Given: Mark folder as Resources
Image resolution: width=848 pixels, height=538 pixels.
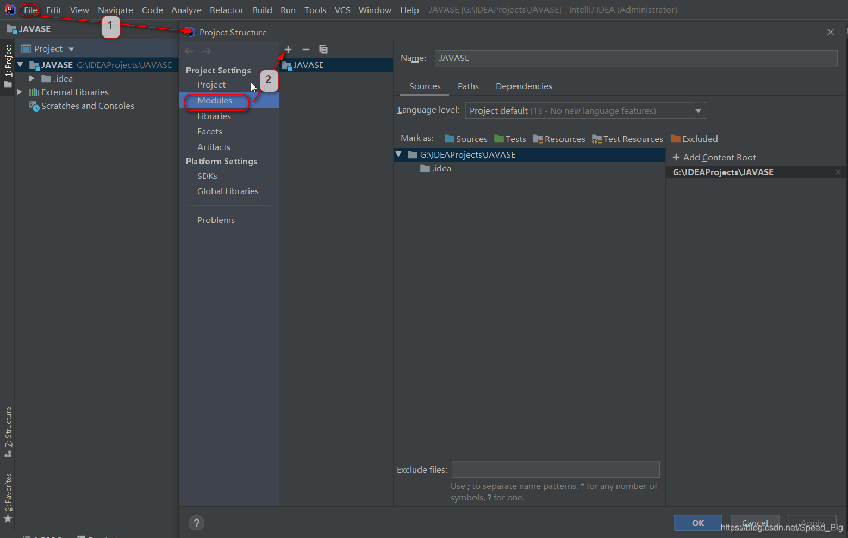Looking at the screenshot, I should pyautogui.click(x=559, y=139).
